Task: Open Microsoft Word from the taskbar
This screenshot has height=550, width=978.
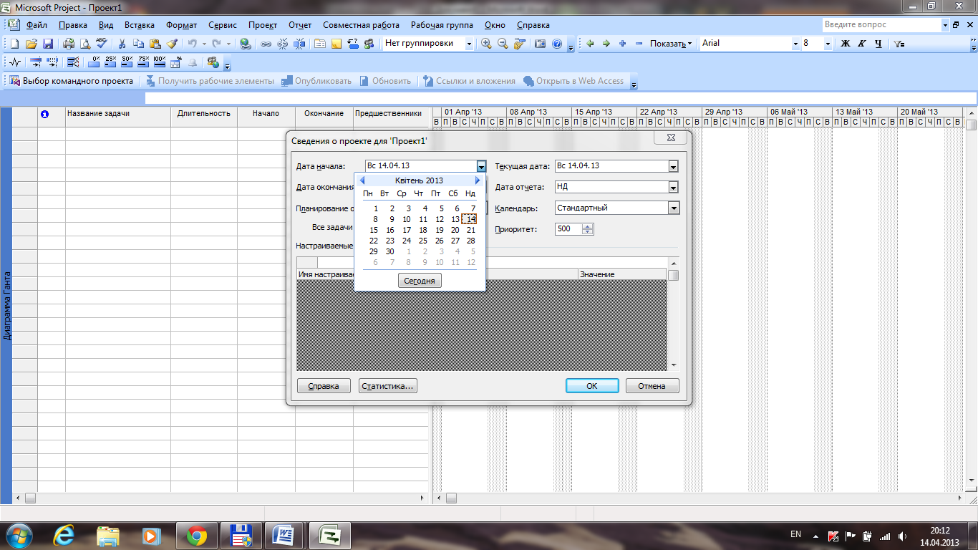Action: click(284, 535)
